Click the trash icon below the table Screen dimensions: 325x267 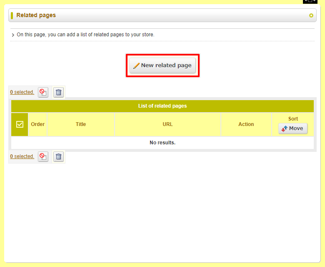pyautogui.click(x=59, y=156)
